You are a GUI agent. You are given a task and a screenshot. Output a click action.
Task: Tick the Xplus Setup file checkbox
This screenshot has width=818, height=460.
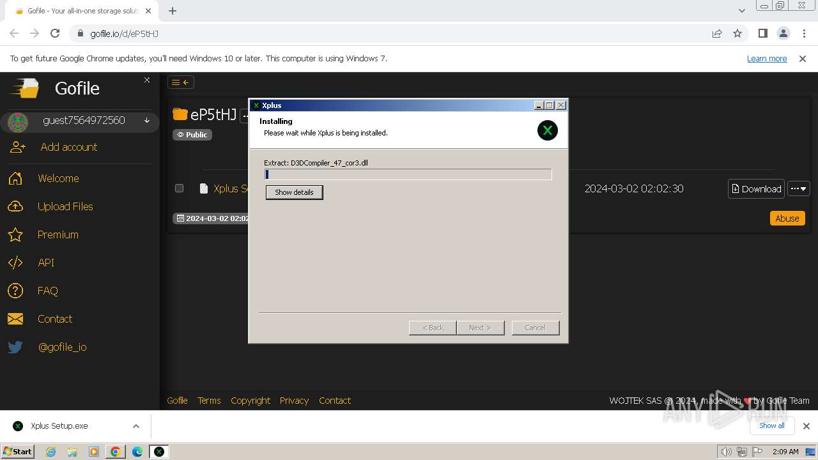click(179, 188)
